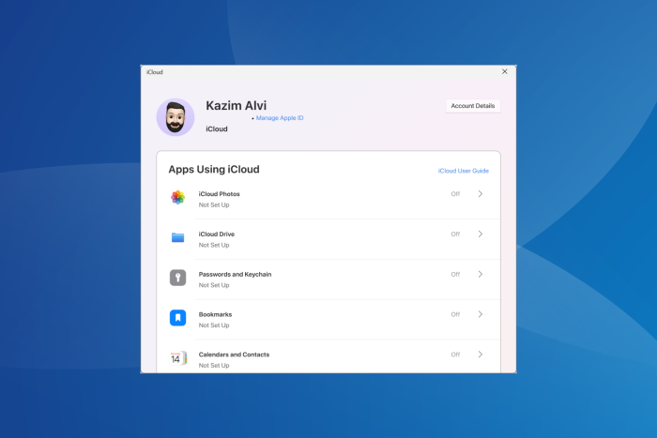Select the Bookmarks label
Screen dimensions: 657x438
tap(215, 314)
